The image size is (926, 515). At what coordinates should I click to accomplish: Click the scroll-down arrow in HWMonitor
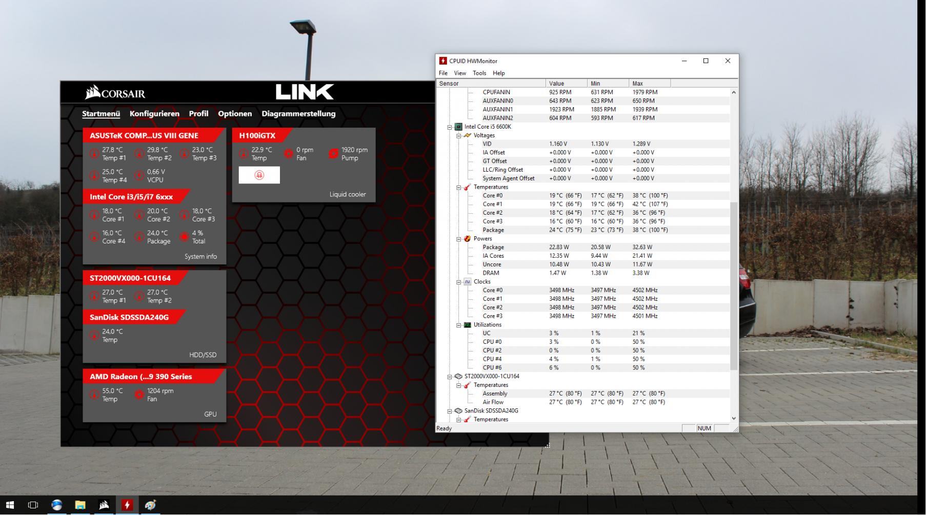734,419
